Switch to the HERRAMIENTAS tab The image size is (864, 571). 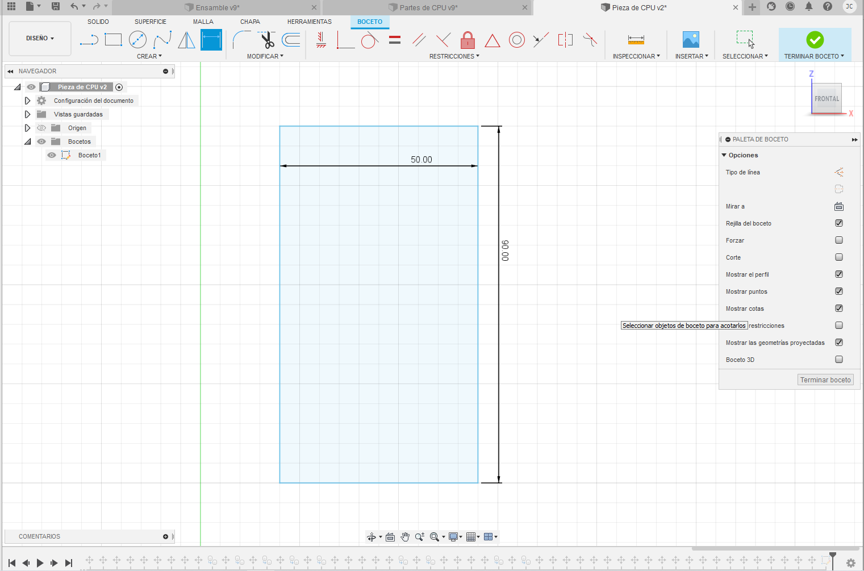tap(310, 22)
